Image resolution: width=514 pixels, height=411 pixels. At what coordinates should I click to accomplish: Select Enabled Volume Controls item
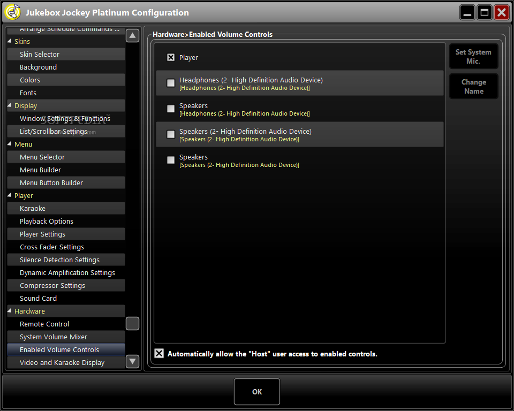[x=66, y=349]
